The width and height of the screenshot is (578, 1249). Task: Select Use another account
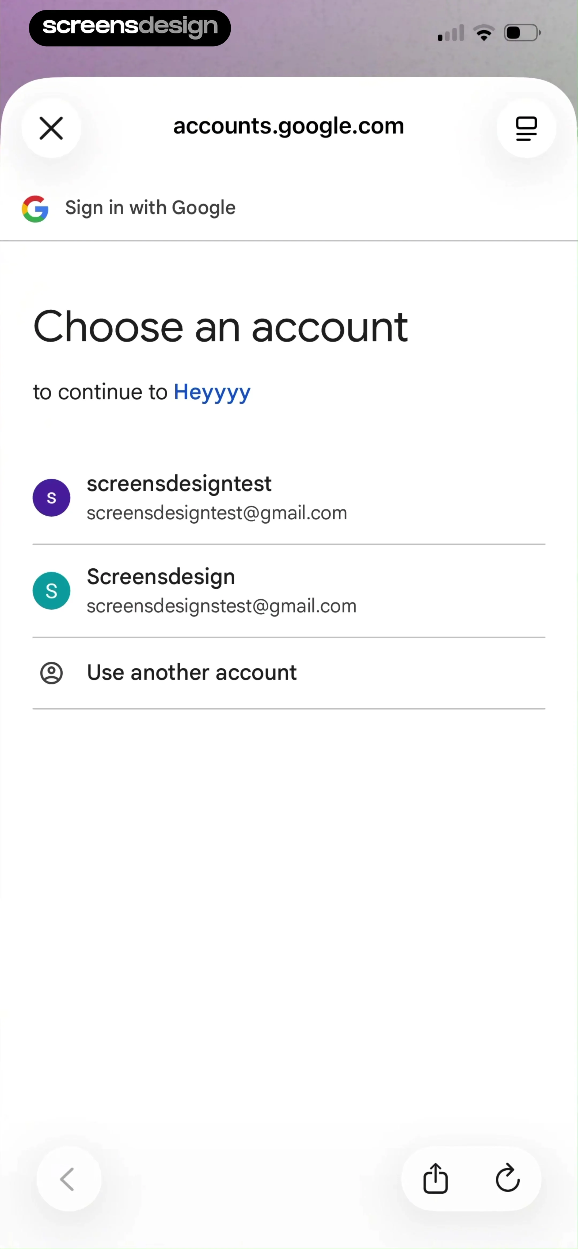tap(289, 673)
